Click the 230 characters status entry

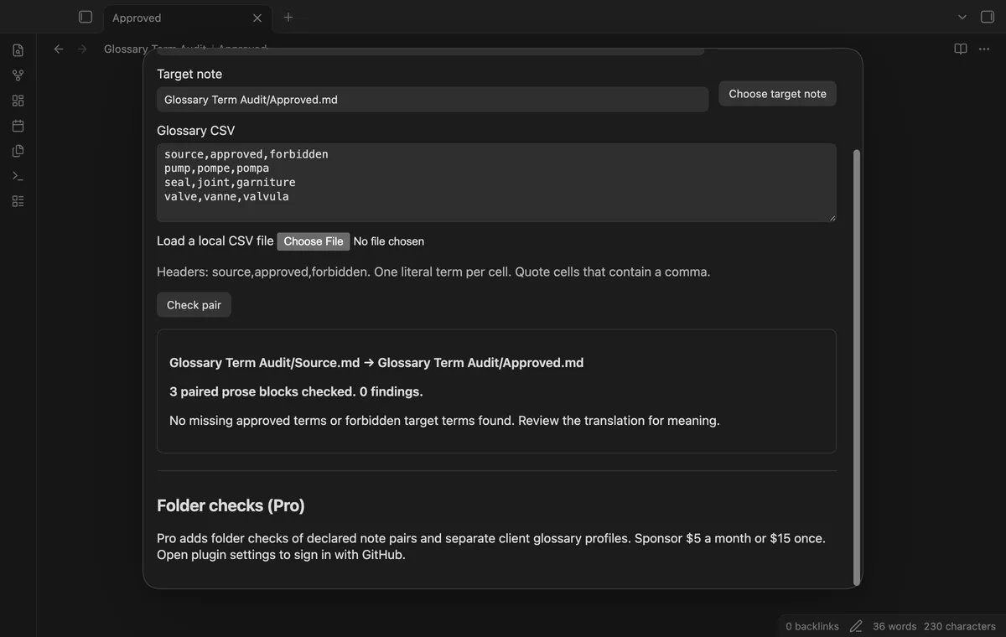pyautogui.click(x=960, y=626)
